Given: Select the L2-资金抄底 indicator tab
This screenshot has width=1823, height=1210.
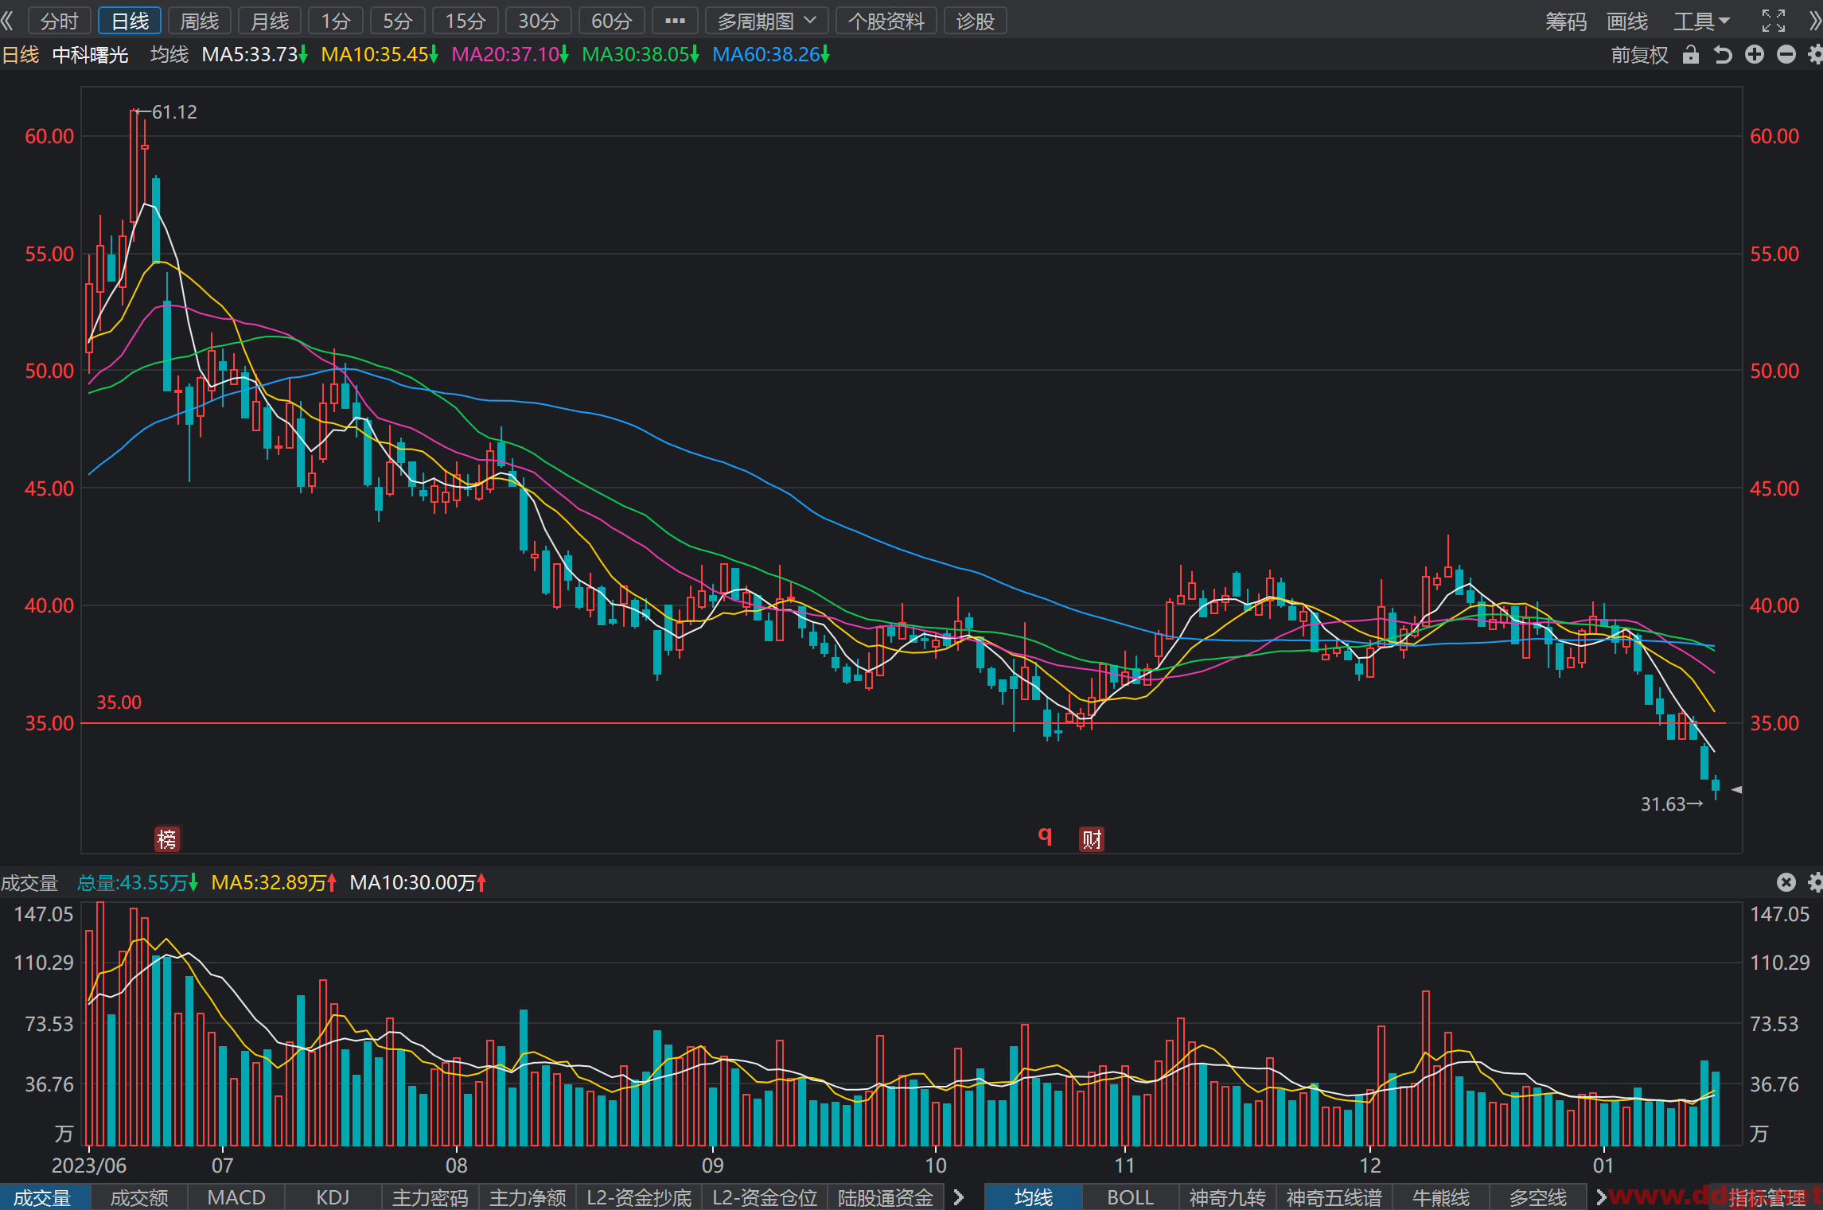Looking at the screenshot, I should pos(639,1197).
